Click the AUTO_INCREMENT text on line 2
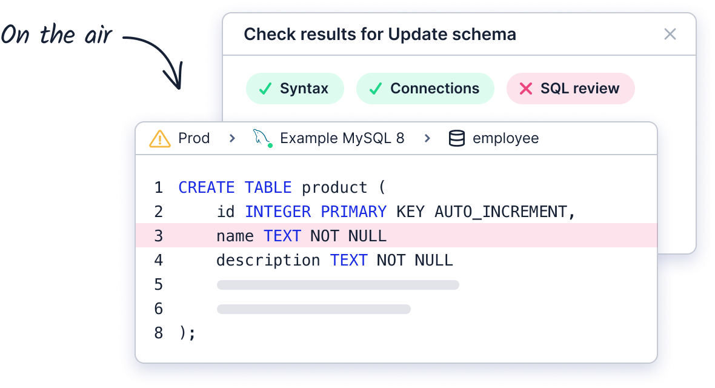Viewport: 715px width, 388px height. 501,212
